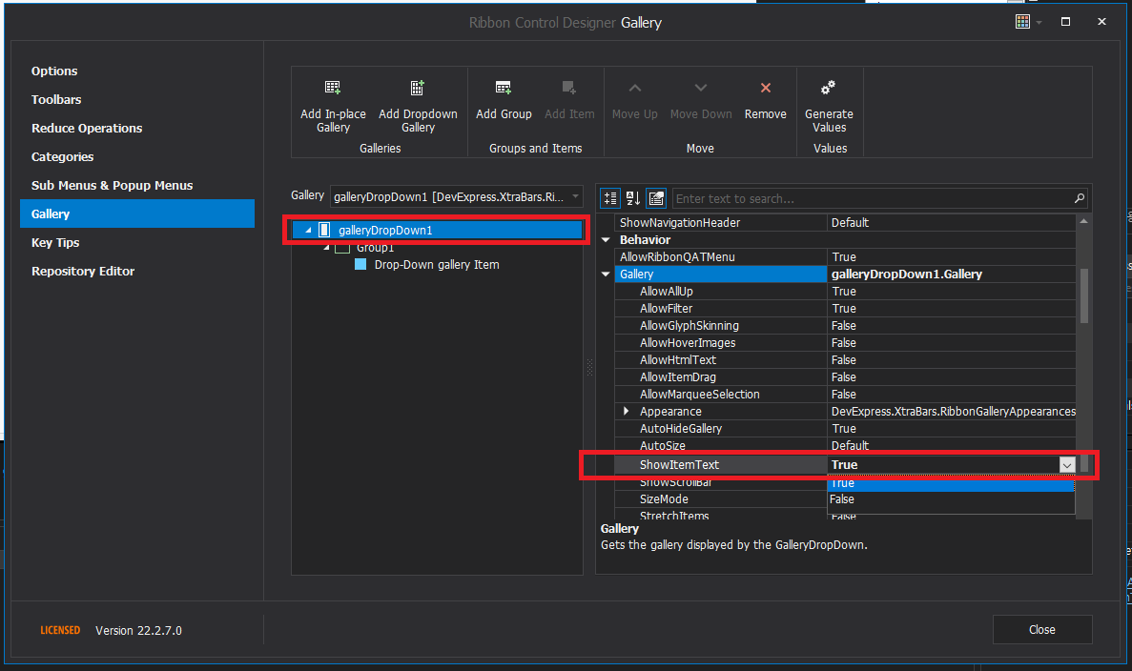
Task: Click the LICENSED label
Action: pyautogui.click(x=60, y=631)
